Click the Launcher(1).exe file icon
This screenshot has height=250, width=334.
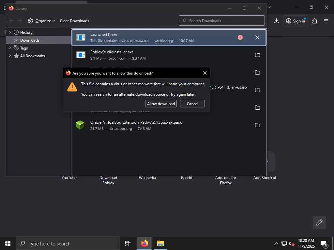point(81,37)
